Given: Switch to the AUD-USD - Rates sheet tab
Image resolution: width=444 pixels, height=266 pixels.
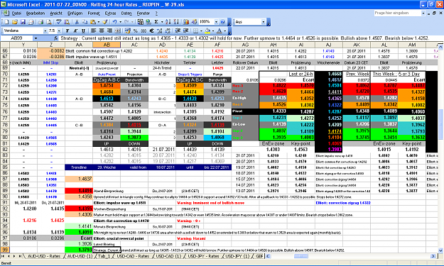Looking at the screenshot, I should (44, 256).
